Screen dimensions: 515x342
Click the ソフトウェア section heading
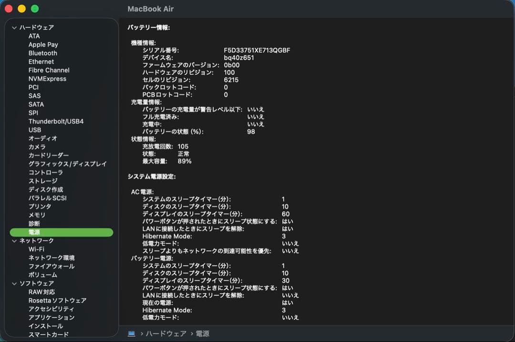36,283
